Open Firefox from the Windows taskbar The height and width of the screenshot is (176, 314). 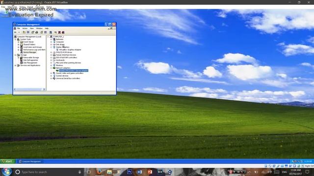pos(99,172)
